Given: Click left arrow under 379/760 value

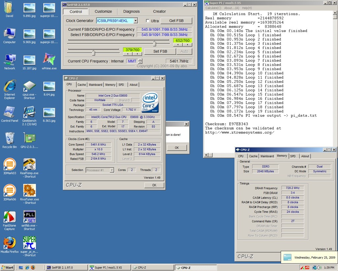Looking at the screenshot, I should coord(128,54).
